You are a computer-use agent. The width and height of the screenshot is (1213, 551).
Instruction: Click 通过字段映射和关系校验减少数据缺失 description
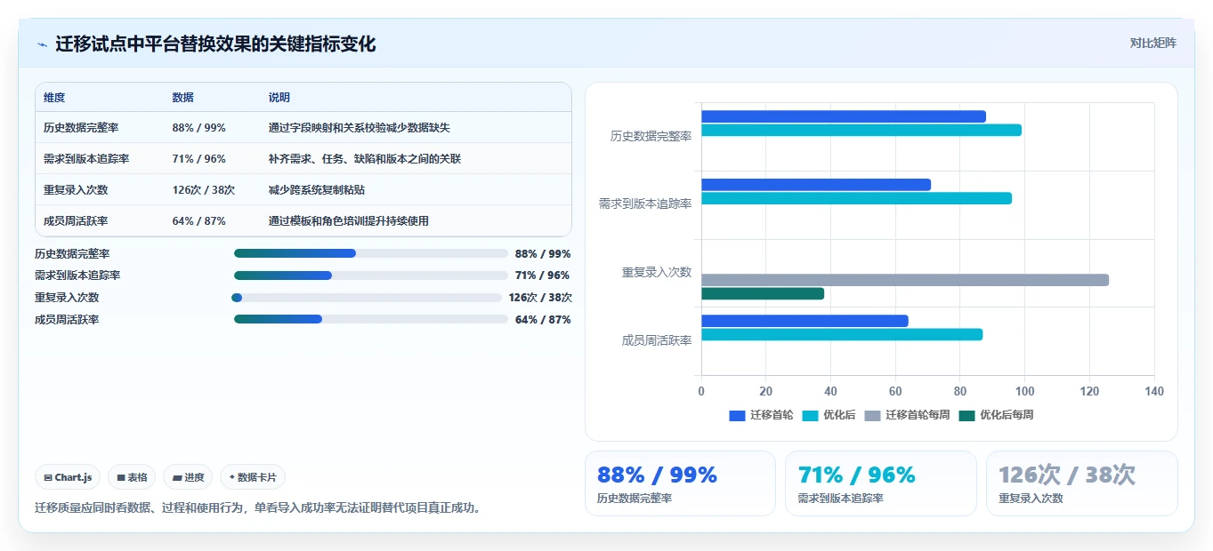click(360, 127)
